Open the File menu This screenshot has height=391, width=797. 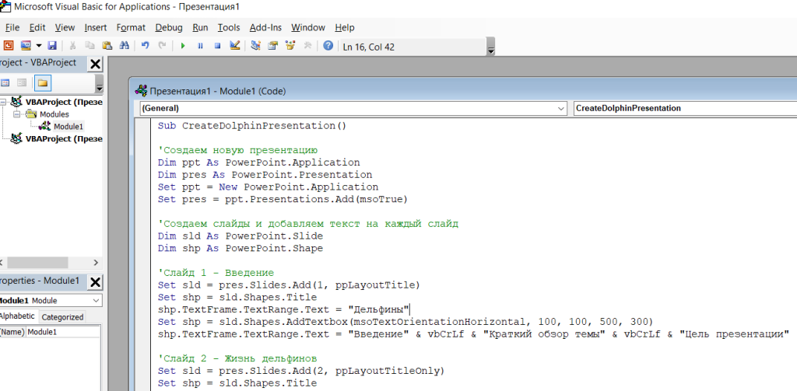(12, 27)
